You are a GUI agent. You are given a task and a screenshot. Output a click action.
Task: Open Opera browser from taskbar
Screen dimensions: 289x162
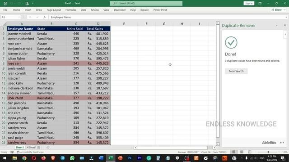click(x=34, y=158)
